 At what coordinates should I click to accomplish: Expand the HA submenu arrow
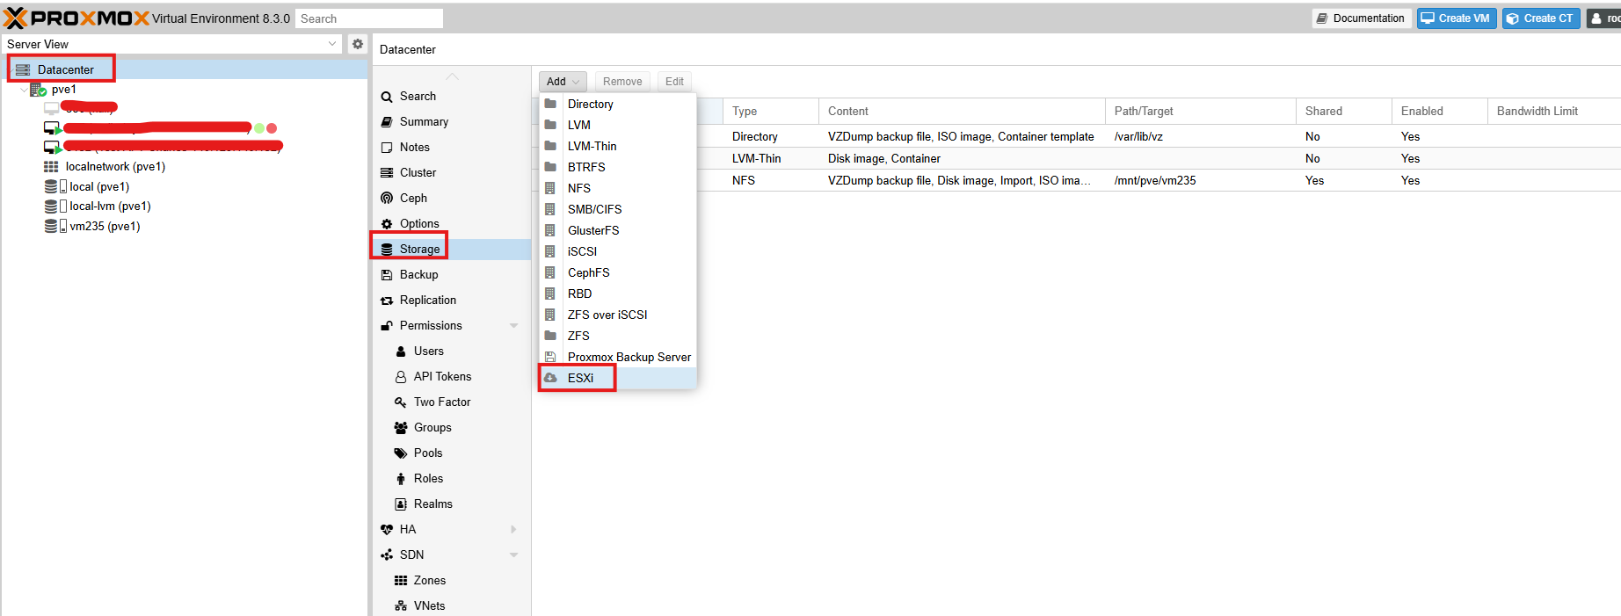(514, 530)
